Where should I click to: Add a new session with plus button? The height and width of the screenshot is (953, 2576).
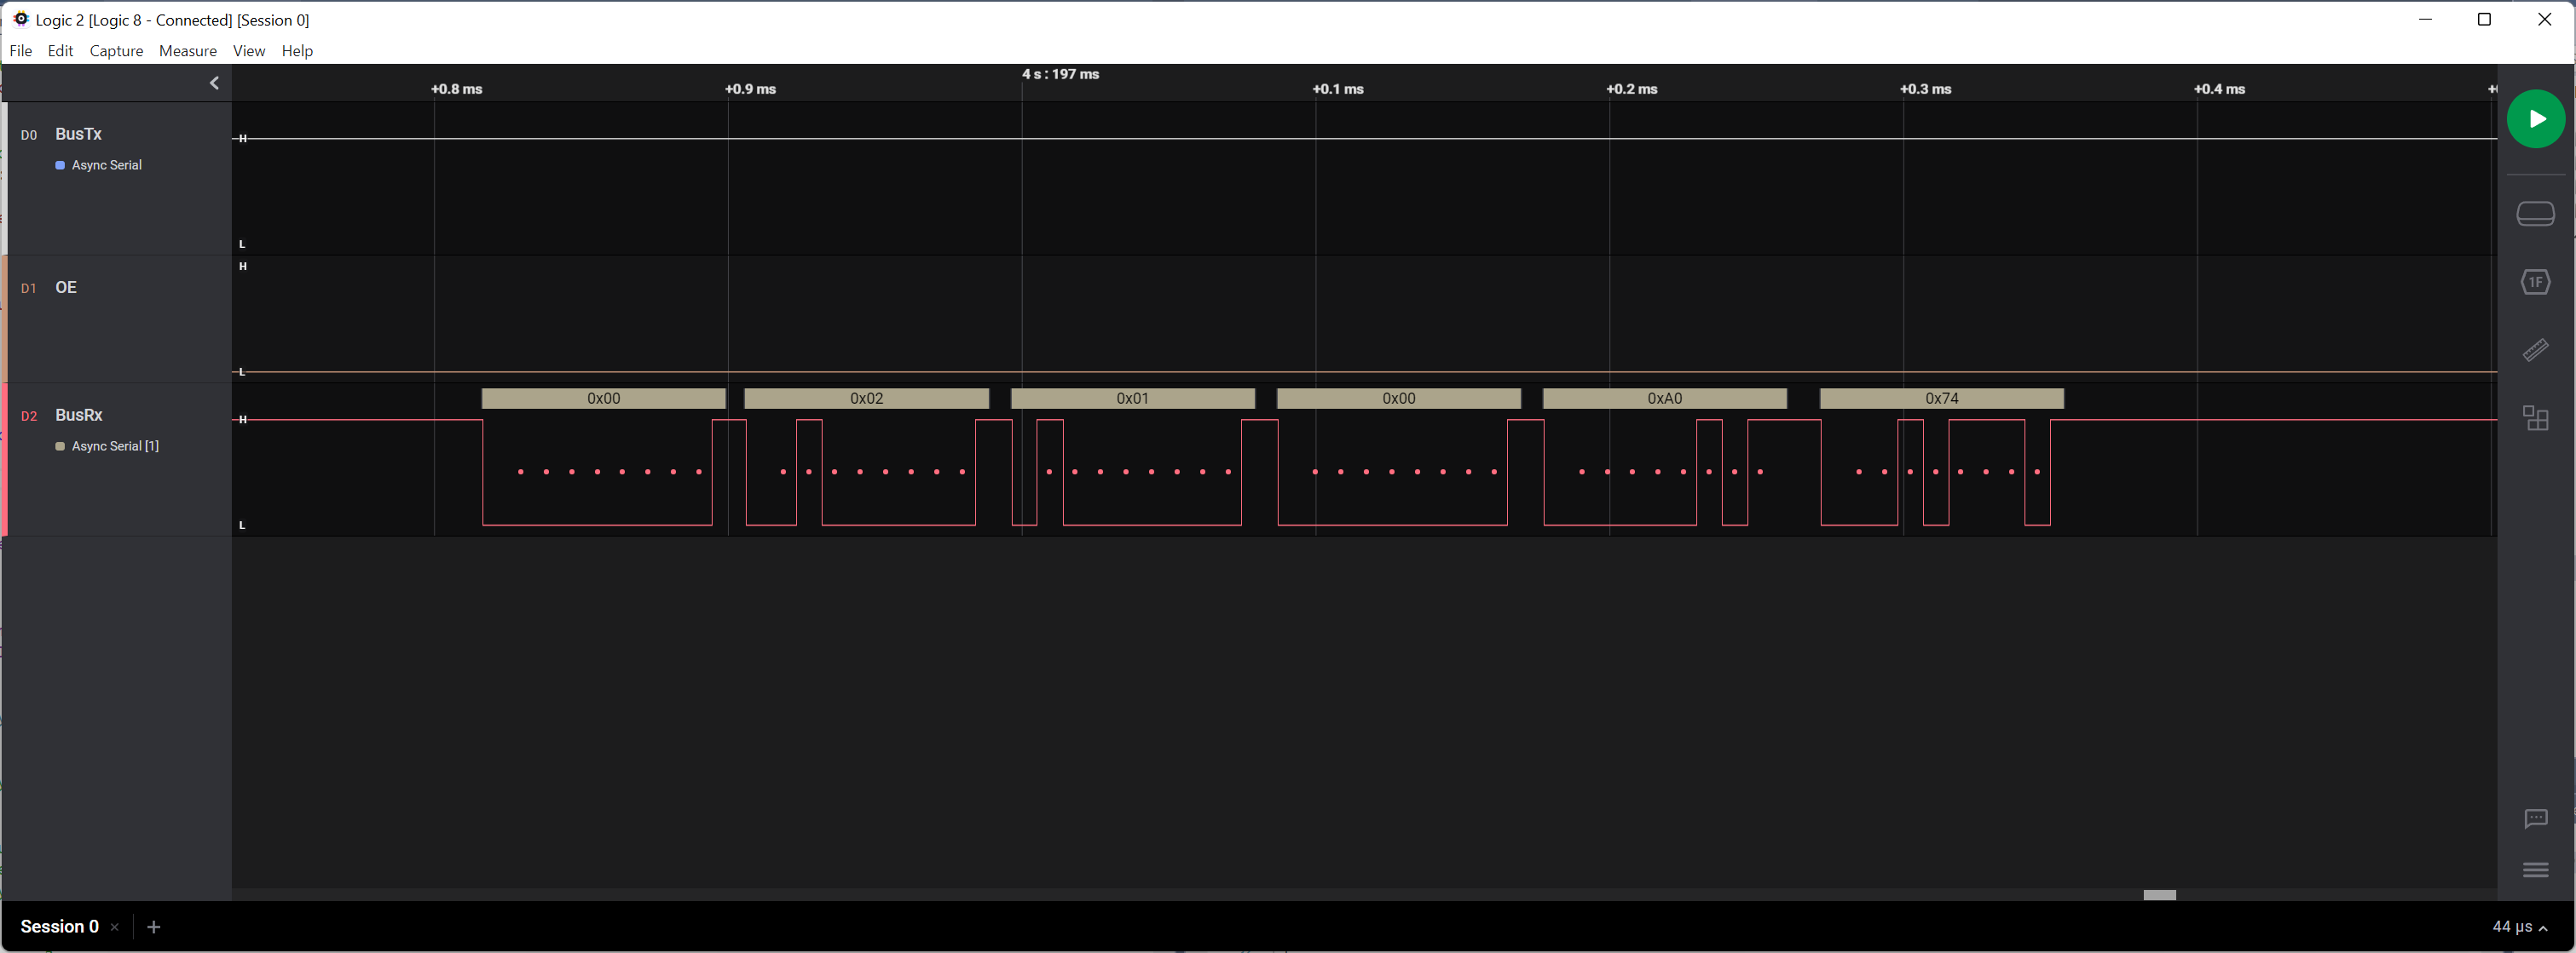(x=153, y=927)
